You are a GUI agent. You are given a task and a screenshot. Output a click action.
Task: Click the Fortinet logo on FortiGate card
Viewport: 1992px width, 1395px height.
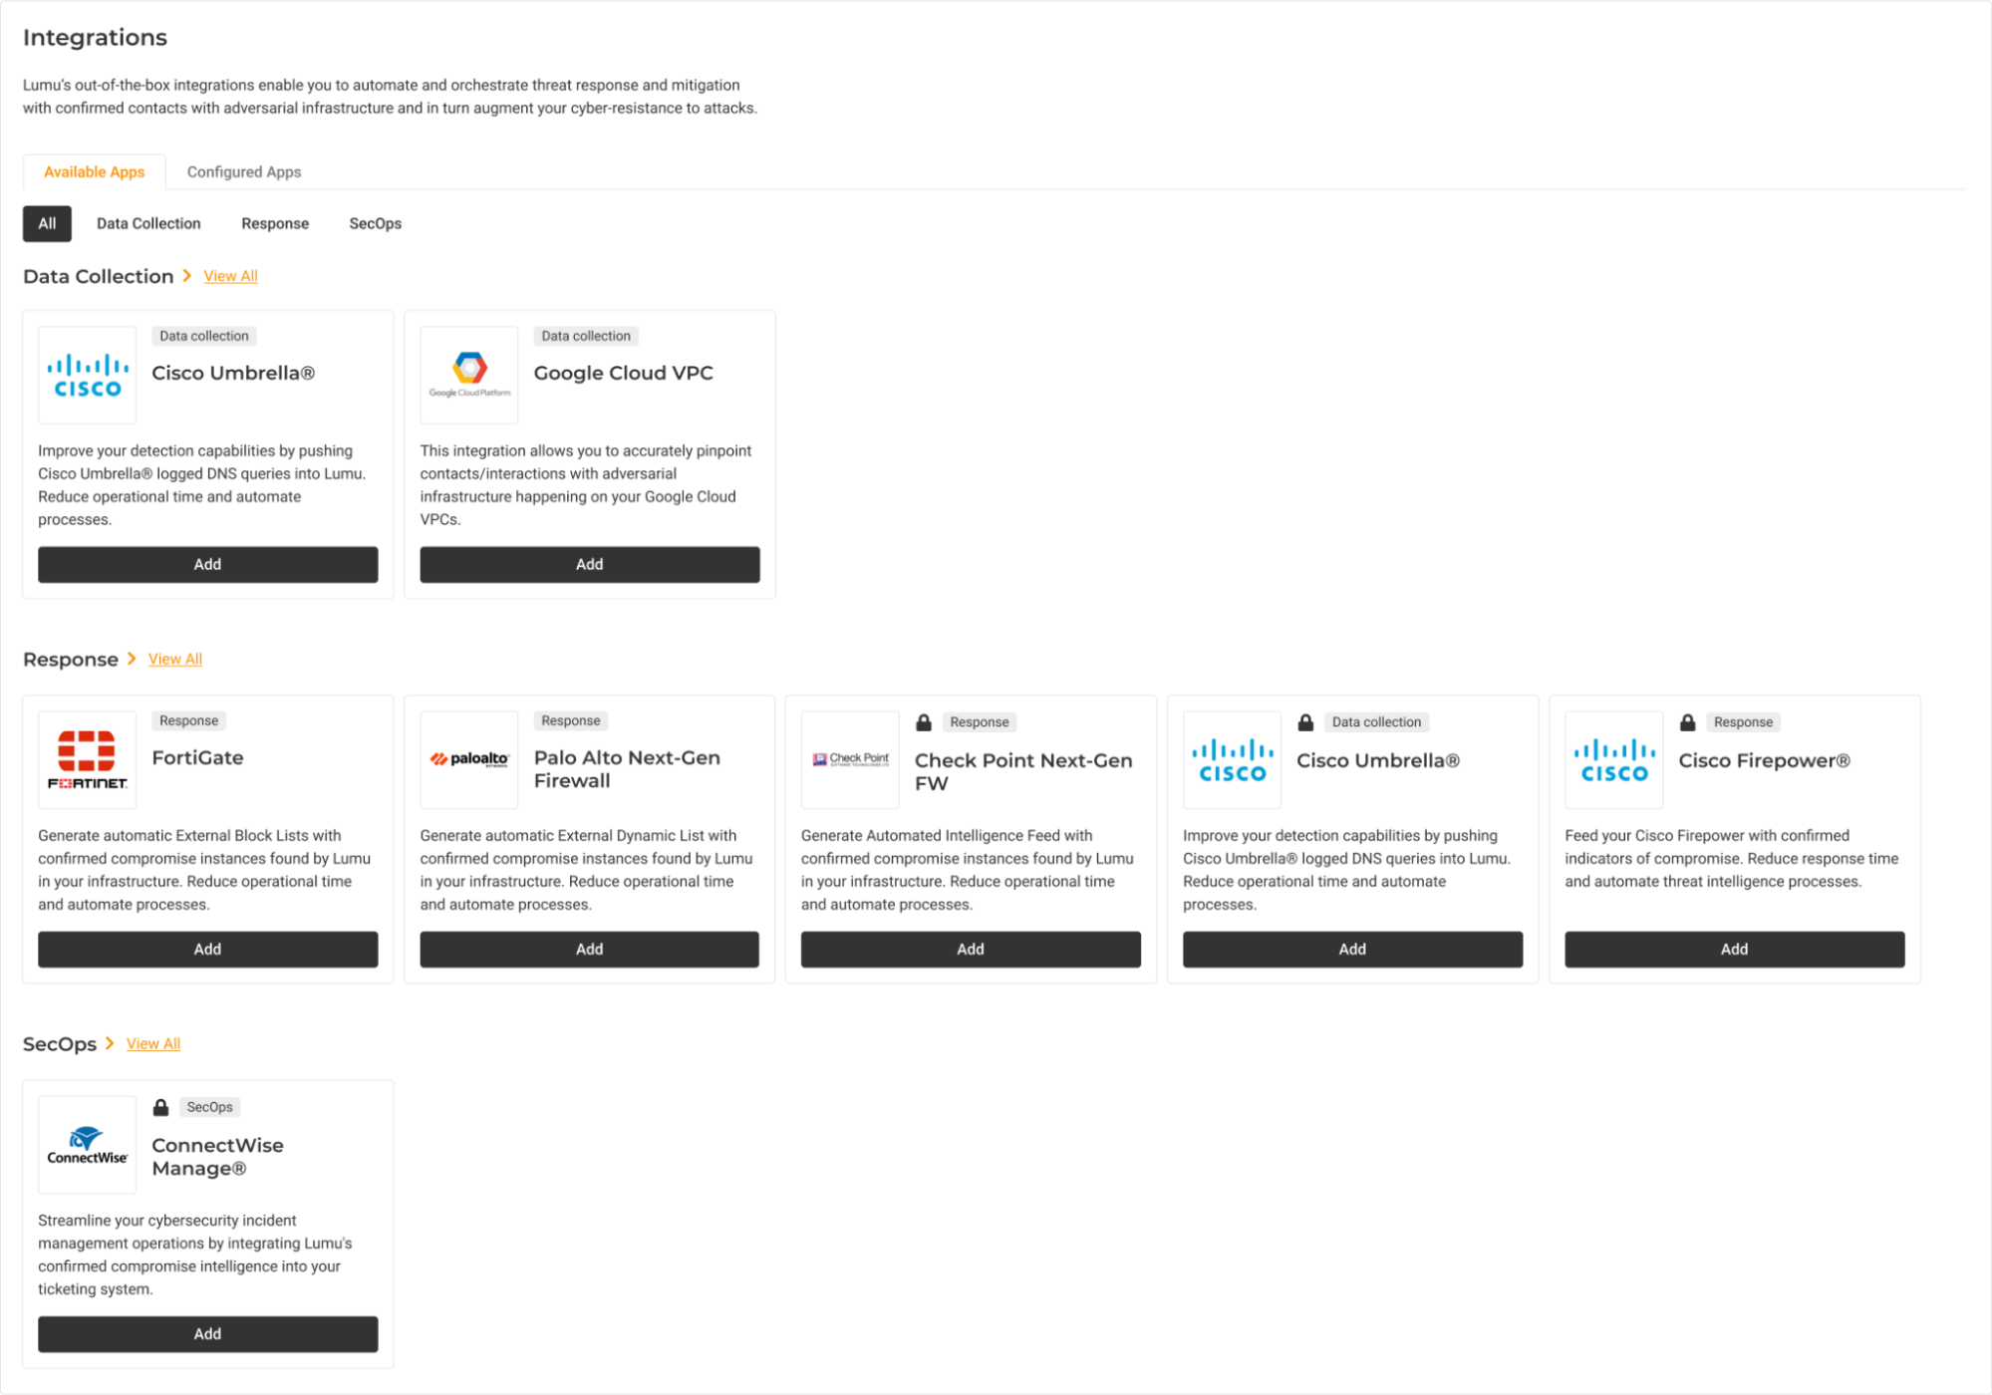[x=88, y=759]
